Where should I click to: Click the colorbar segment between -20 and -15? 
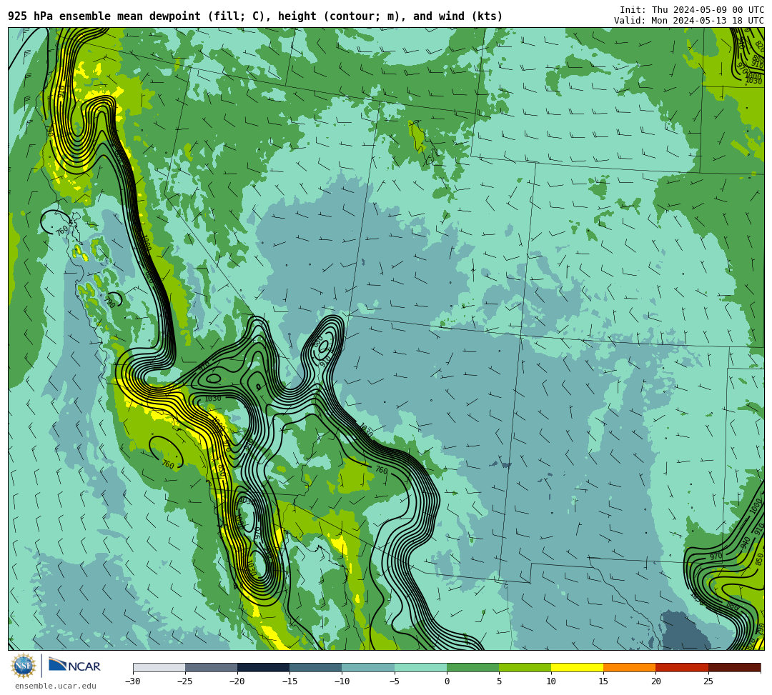pyautogui.click(x=263, y=667)
